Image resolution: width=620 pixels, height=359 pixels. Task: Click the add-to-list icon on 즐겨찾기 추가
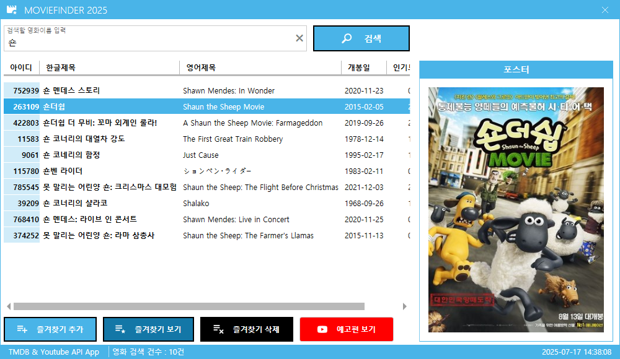[22, 329]
